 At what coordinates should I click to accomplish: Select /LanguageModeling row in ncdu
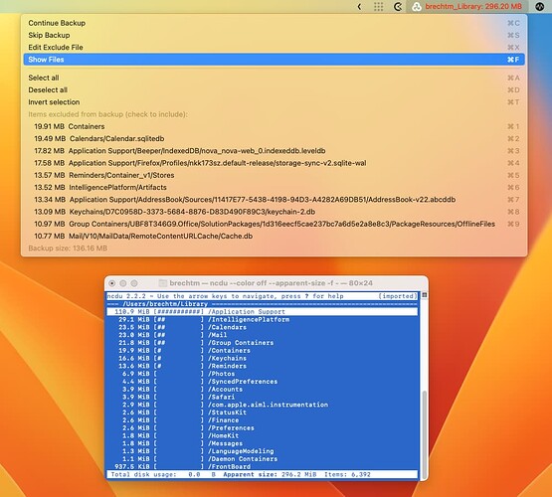263,451
